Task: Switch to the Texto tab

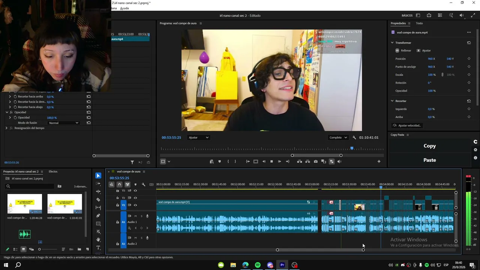Action: click(419, 23)
